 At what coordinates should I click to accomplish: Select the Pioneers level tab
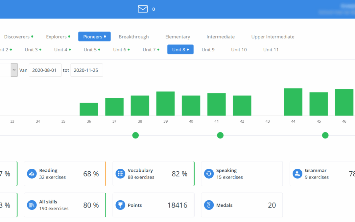[94, 37]
